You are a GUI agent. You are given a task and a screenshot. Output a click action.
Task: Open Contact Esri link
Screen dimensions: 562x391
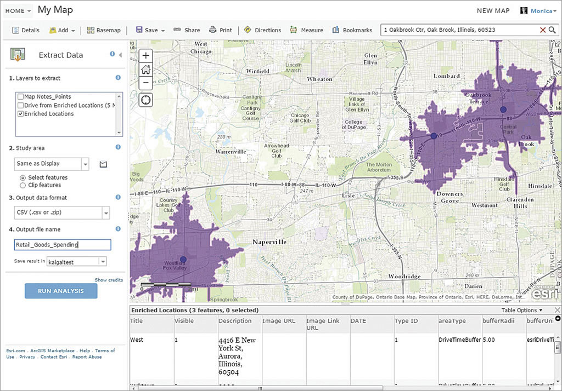point(54,357)
